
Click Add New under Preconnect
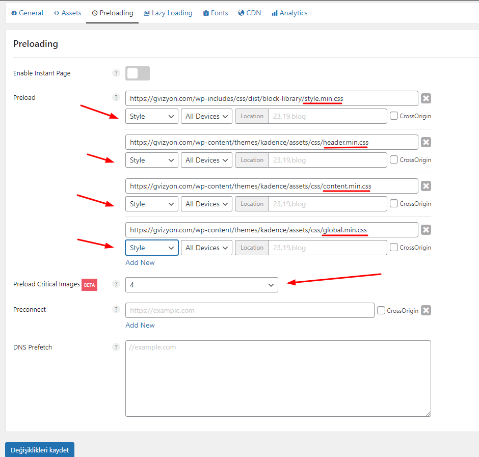coord(140,325)
